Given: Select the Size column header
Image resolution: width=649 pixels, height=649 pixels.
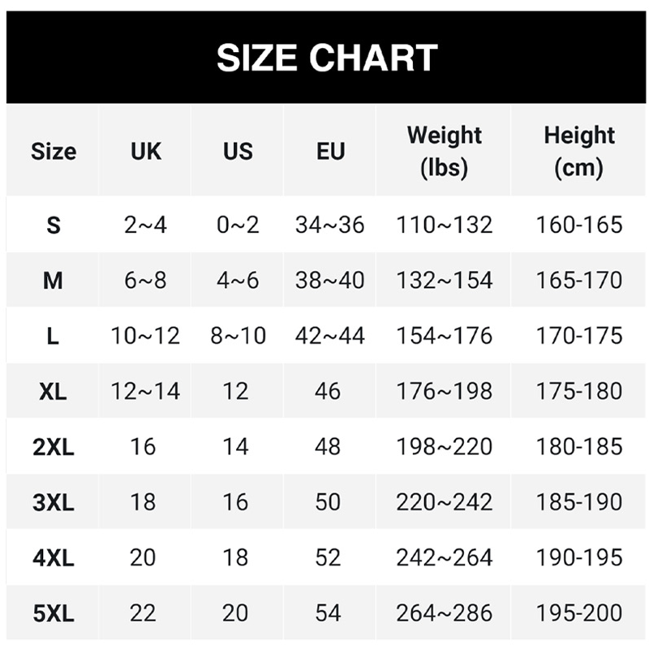Looking at the screenshot, I should coord(54,152).
